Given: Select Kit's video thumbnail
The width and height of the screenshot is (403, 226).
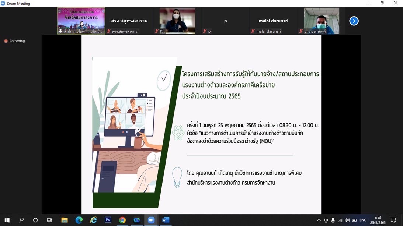Looking at the screenshot, I should point(177,21).
